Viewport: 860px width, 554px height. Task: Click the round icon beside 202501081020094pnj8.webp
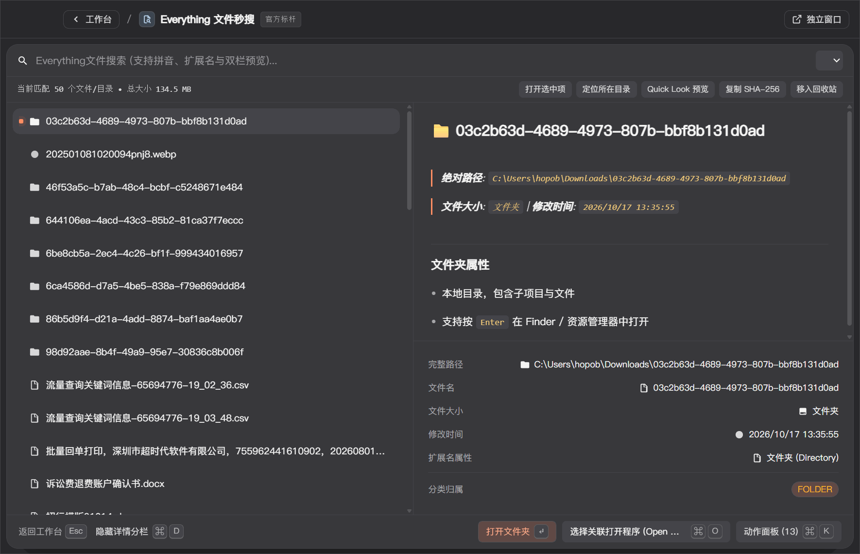34,154
